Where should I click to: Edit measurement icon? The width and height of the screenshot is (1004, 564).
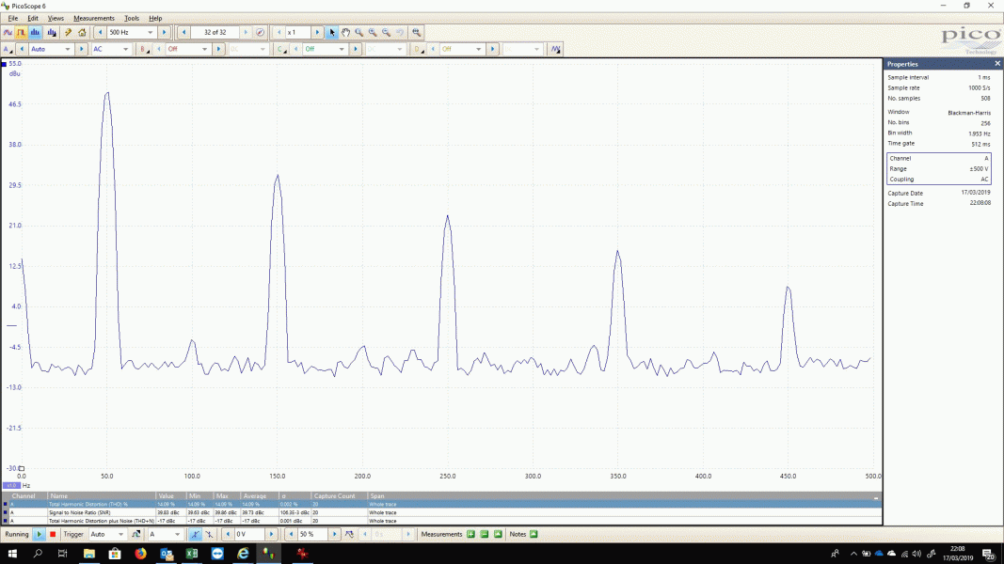[498, 534]
